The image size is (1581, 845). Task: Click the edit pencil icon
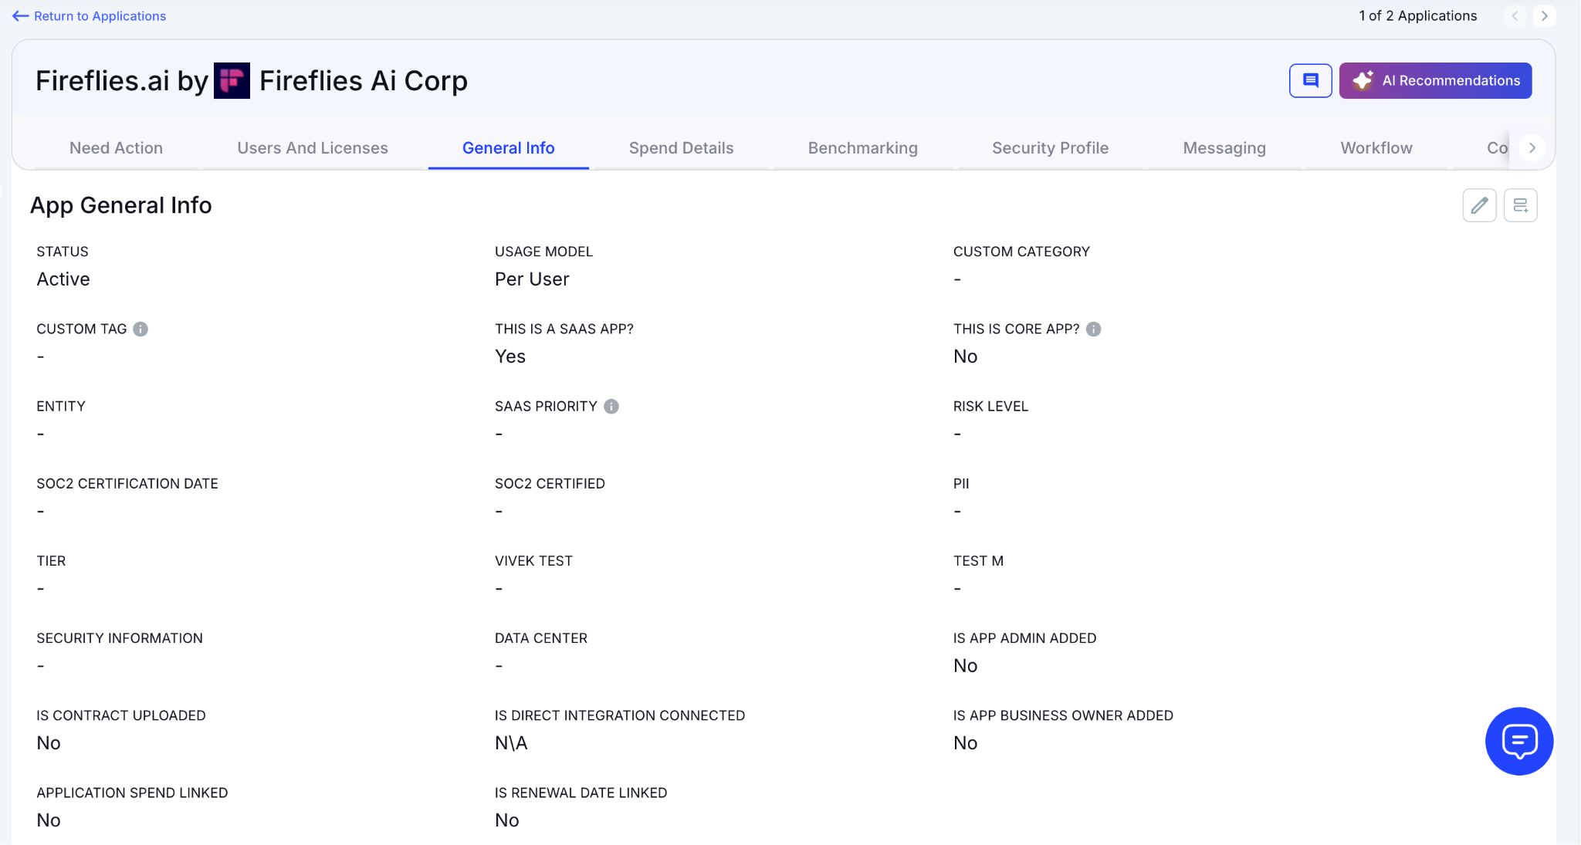pyautogui.click(x=1479, y=205)
